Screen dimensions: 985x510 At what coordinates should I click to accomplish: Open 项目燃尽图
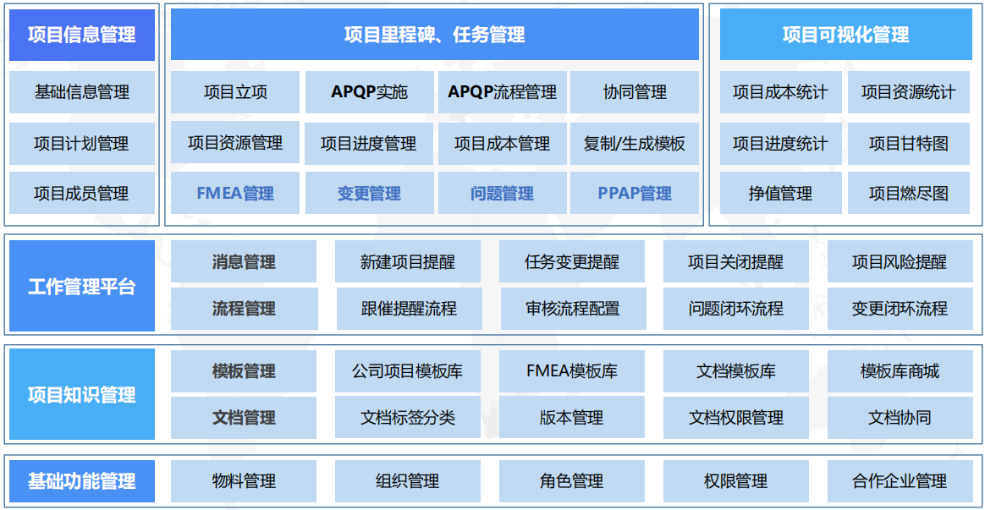[x=910, y=192]
